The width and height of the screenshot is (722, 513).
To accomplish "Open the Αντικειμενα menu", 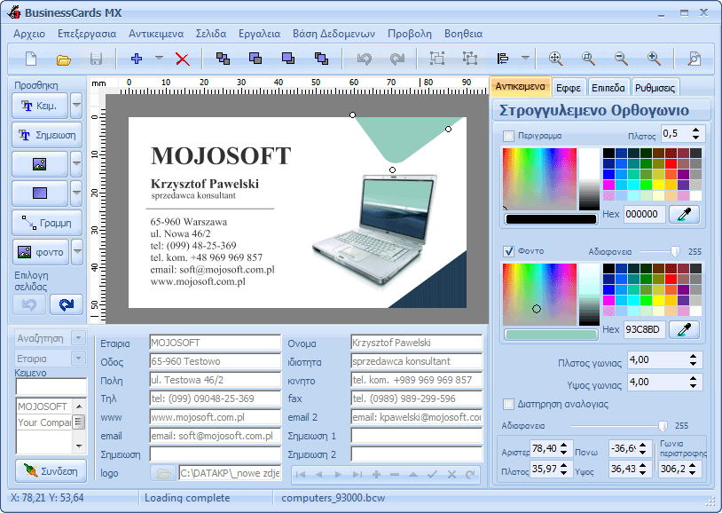I will [x=156, y=34].
